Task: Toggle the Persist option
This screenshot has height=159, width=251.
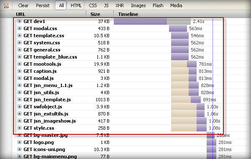Action: (43, 5)
